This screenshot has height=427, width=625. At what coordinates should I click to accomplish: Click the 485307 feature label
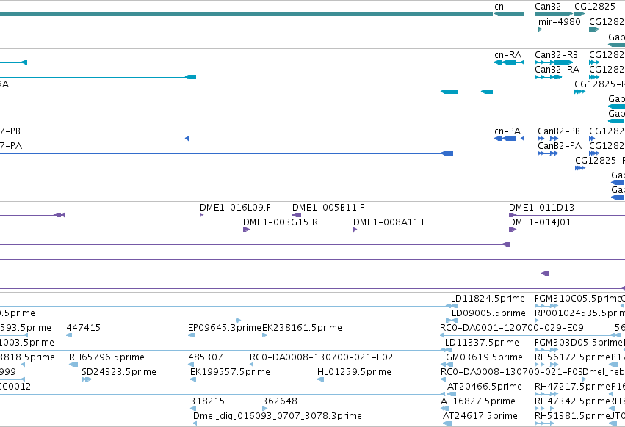[x=206, y=357]
